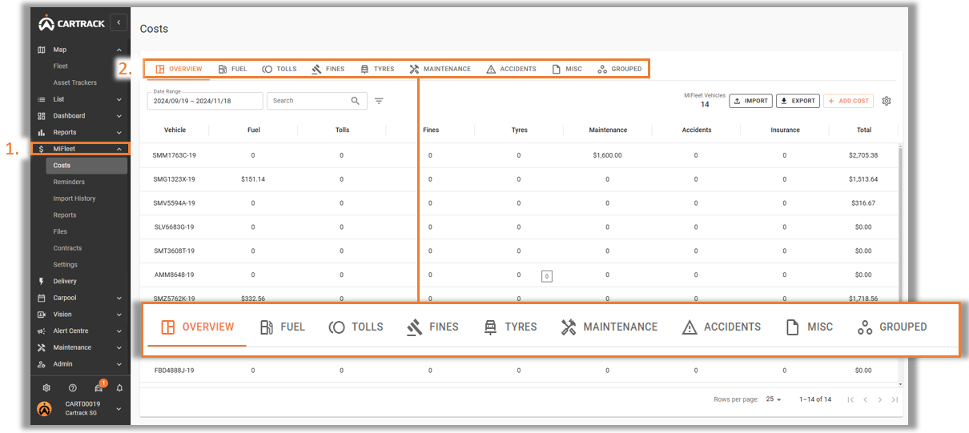The image size is (969, 433).
Task: Click the $316.67 total cell
Action: tap(863, 203)
